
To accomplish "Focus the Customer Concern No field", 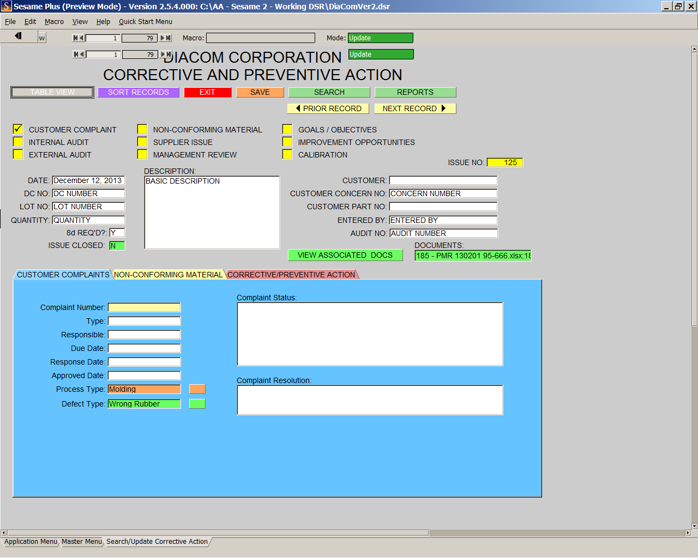I will pyautogui.click(x=443, y=193).
